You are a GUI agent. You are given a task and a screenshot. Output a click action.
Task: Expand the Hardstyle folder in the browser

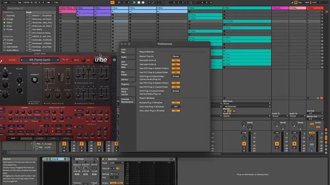point(27,50)
